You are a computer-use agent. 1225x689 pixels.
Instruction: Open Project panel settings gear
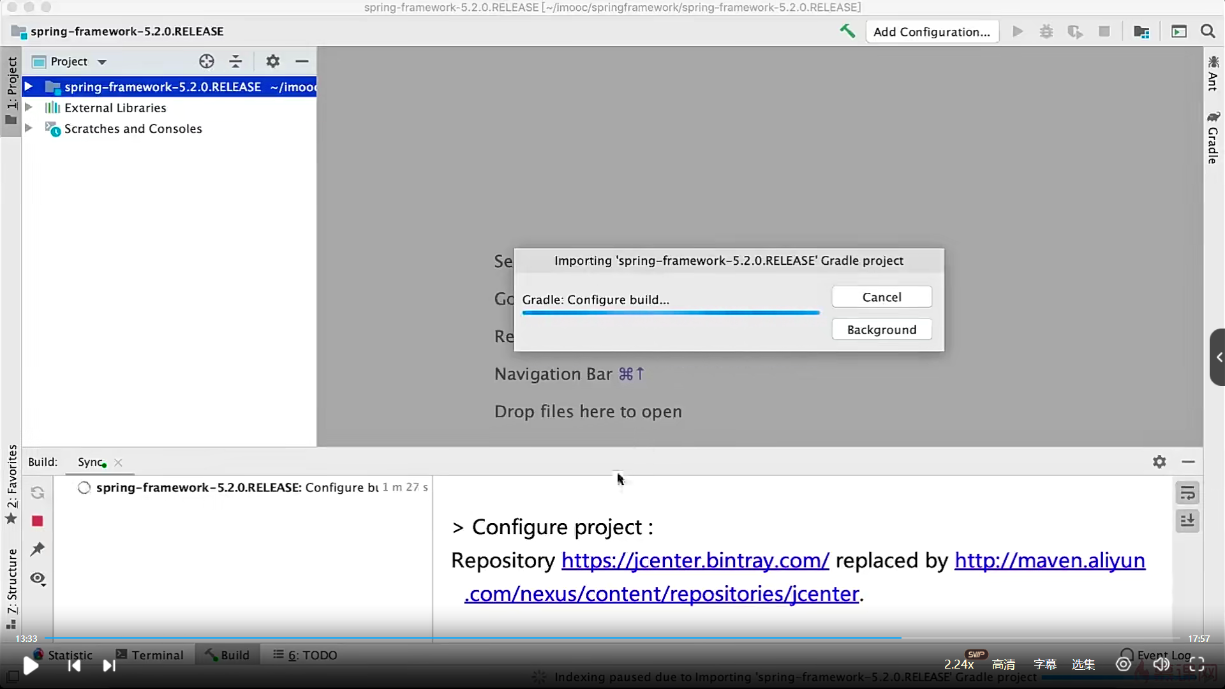pos(273,61)
